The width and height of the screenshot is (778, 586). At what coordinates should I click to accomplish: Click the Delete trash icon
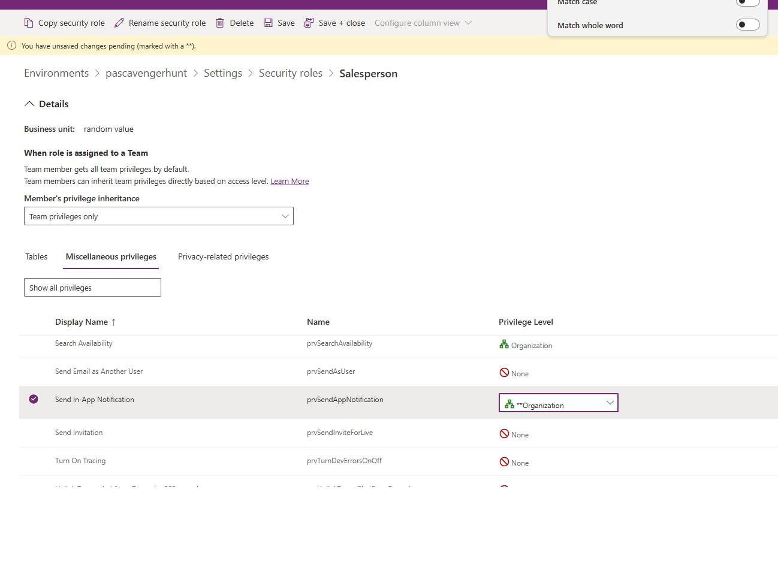[221, 22]
